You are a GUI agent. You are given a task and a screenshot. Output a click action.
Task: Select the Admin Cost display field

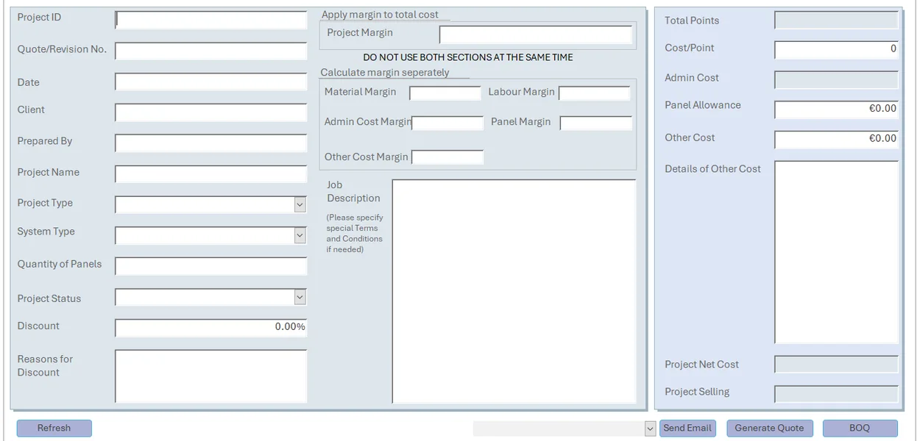[837, 80]
